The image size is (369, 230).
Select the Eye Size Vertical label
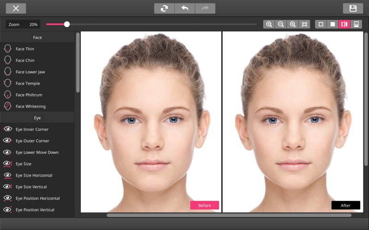tap(31, 187)
